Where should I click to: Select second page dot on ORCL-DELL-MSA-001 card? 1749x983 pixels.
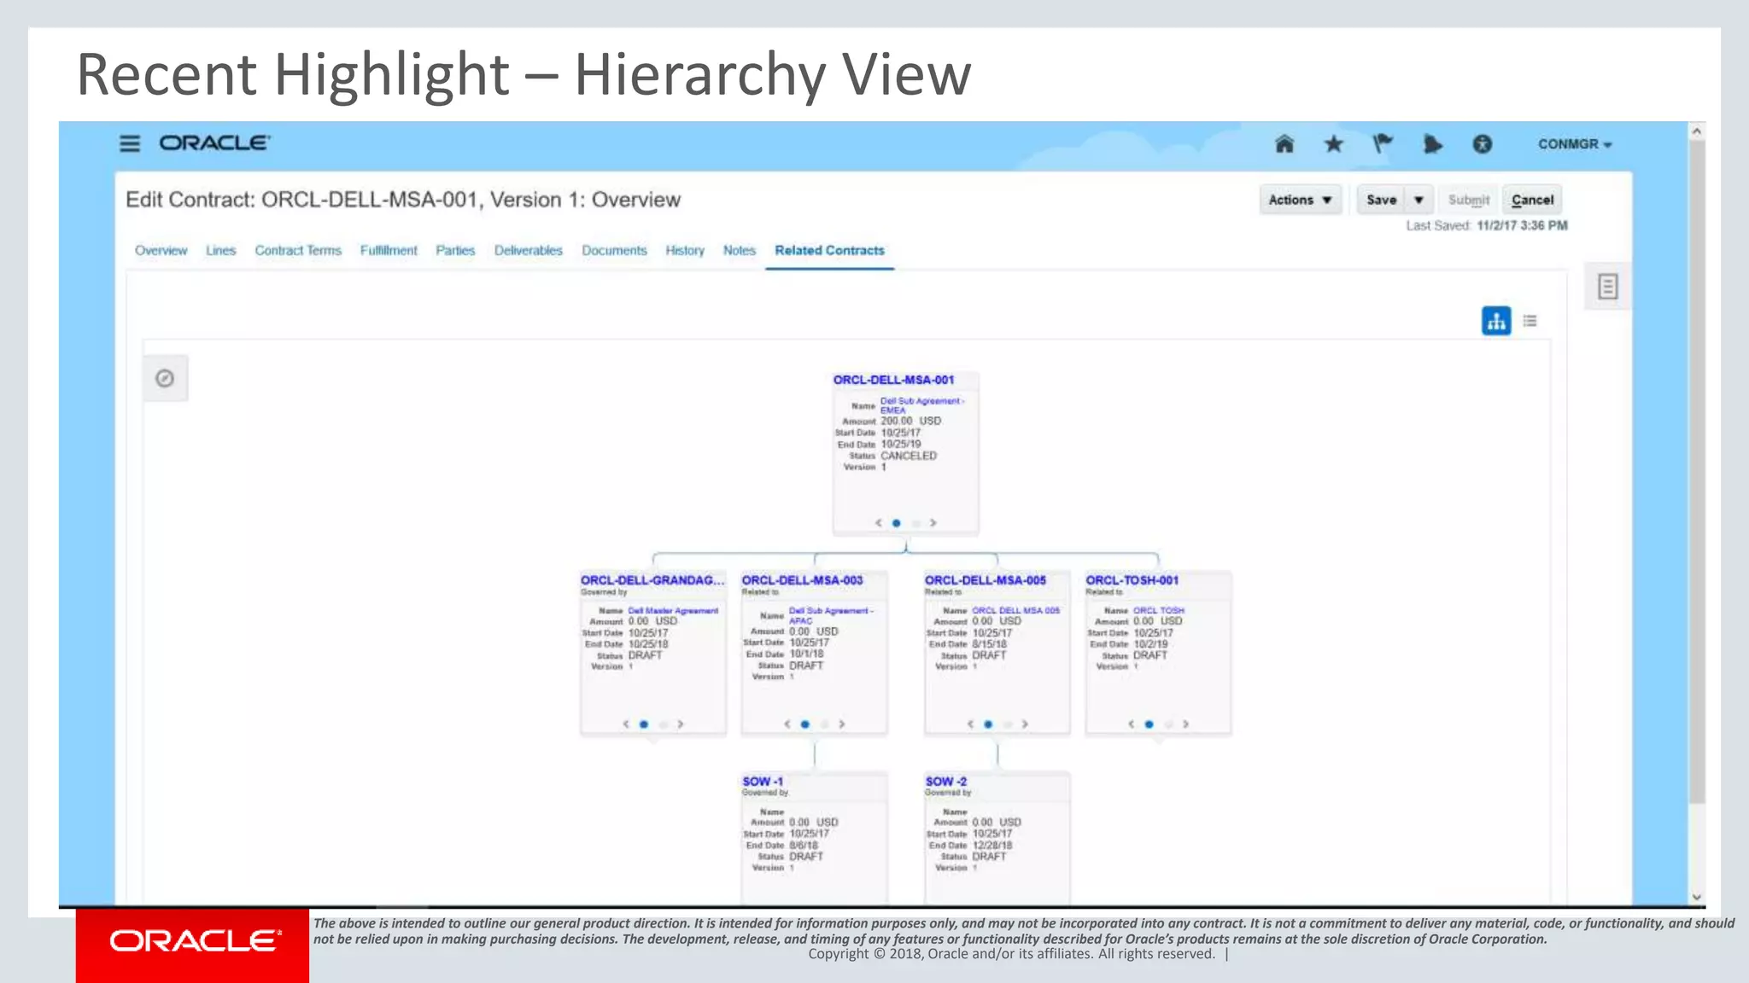click(x=915, y=522)
